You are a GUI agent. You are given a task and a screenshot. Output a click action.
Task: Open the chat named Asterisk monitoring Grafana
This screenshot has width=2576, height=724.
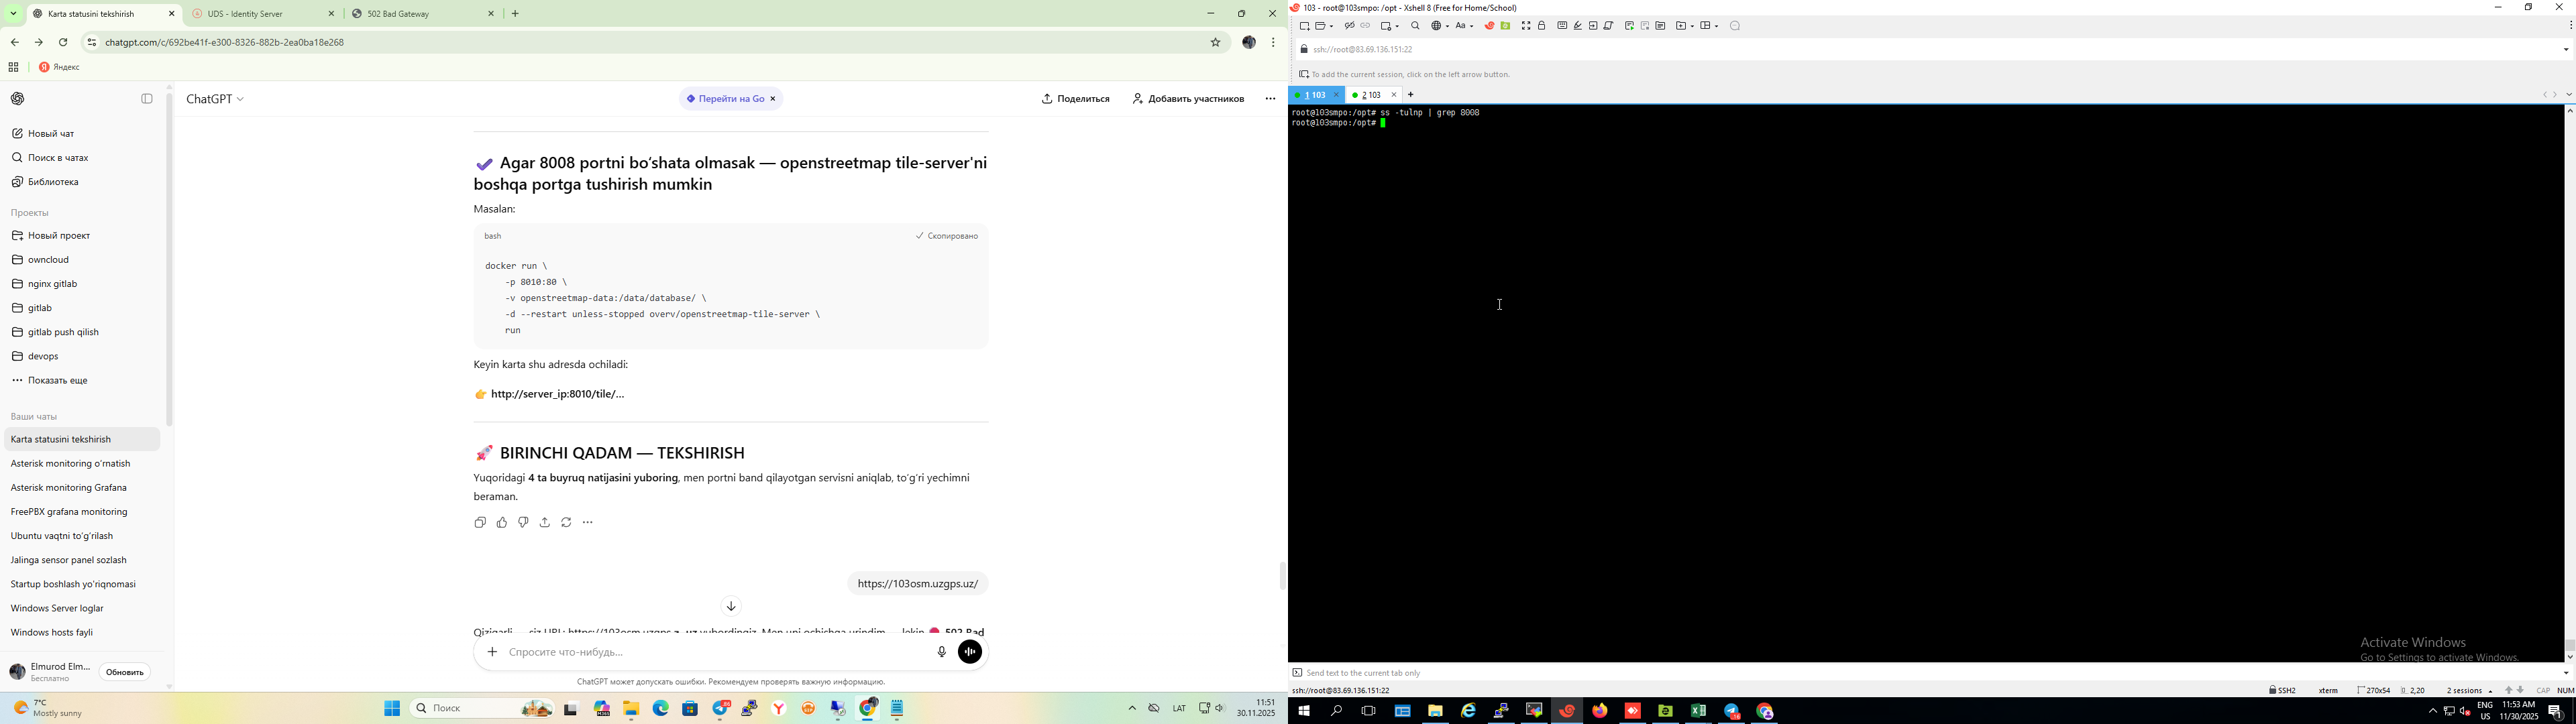tap(69, 487)
